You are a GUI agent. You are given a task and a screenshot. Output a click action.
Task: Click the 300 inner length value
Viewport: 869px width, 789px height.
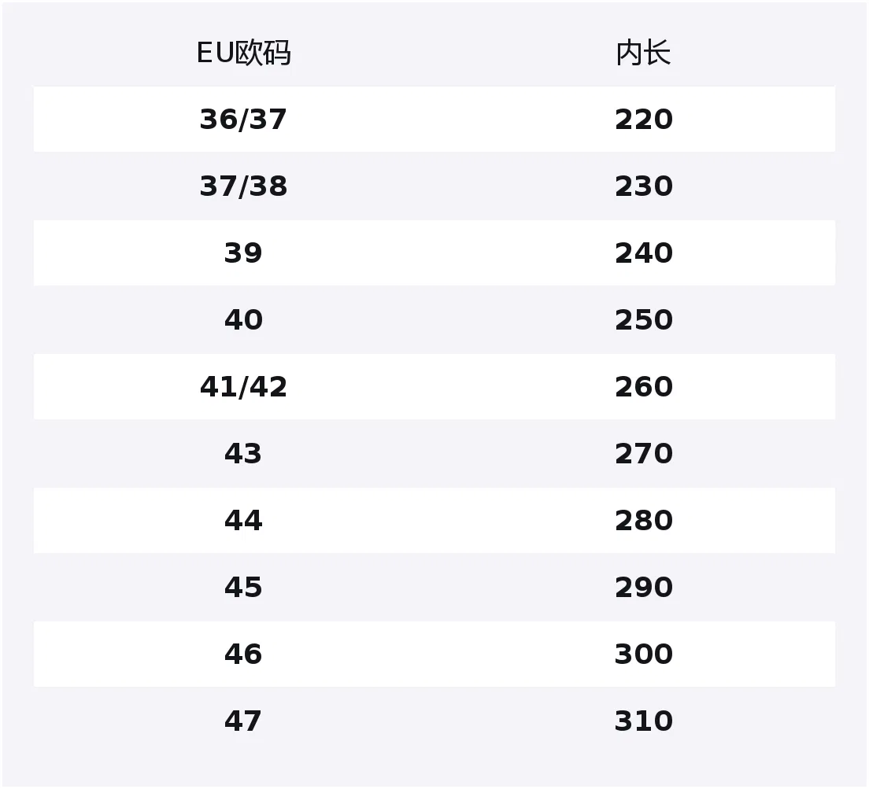(x=644, y=654)
